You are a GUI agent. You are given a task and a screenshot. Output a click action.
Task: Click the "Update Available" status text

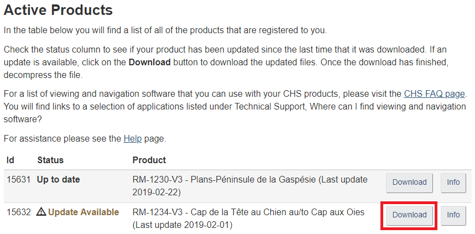pyautogui.click(x=83, y=212)
